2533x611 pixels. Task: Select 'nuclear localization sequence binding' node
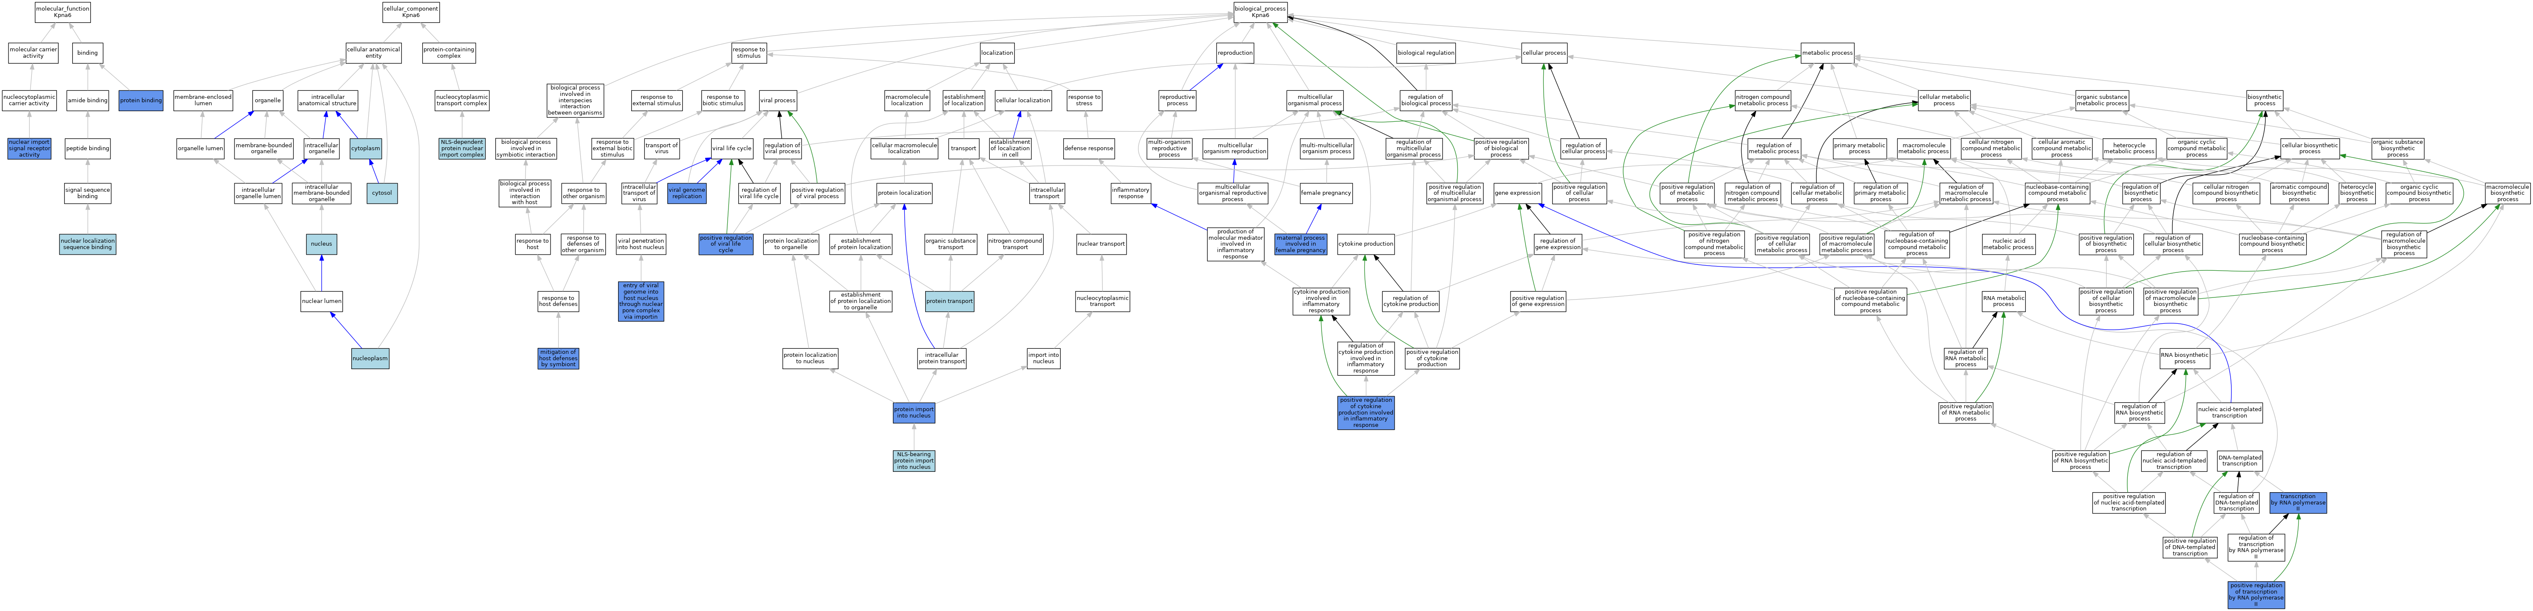pyautogui.click(x=88, y=244)
